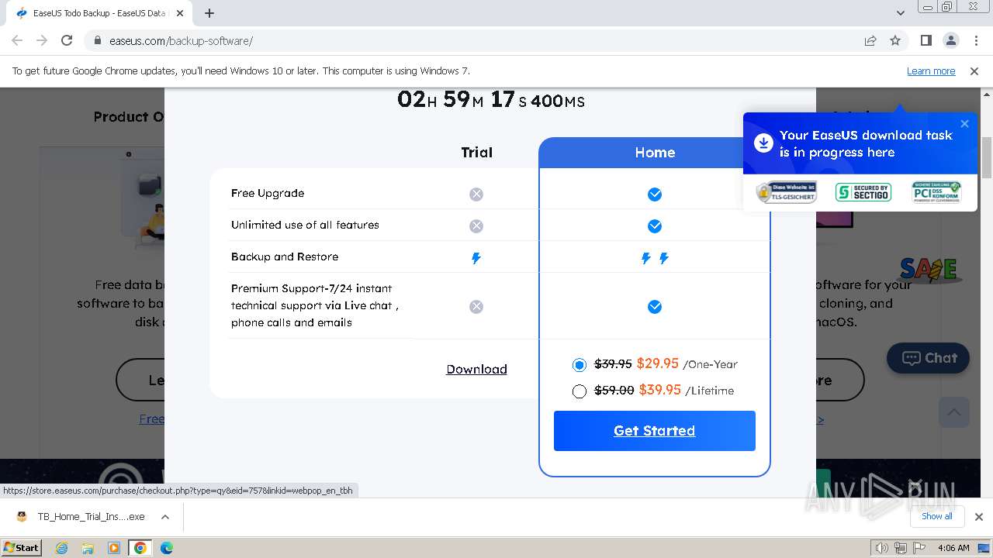Click Trial cross for Unlimited use
This screenshot has height=558, width=993.
pyautogui.click(x=476, y=226)
